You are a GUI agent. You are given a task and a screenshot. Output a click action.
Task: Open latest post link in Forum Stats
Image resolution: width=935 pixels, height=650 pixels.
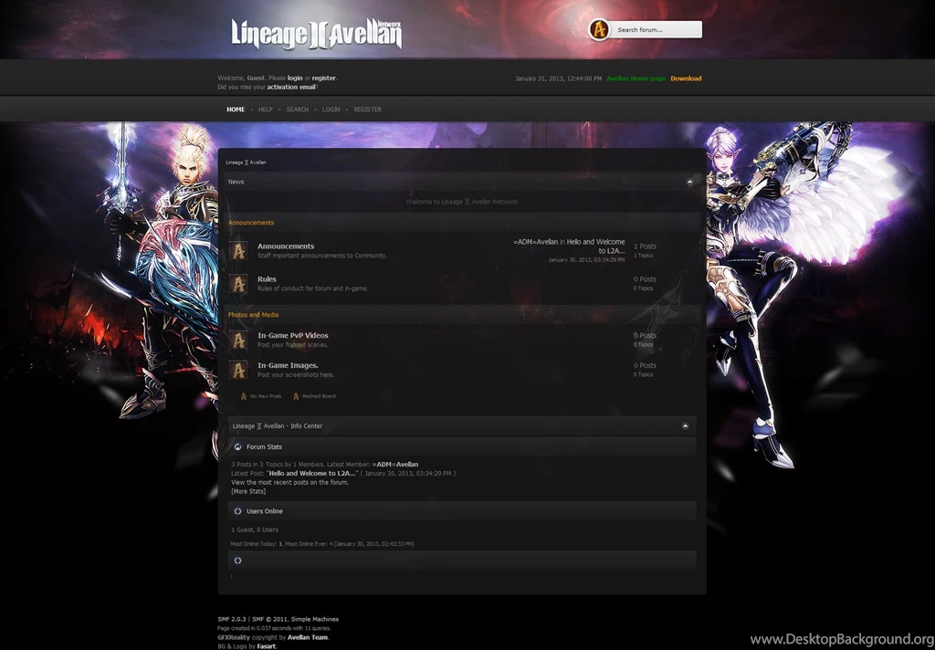[x=313, y=474]
